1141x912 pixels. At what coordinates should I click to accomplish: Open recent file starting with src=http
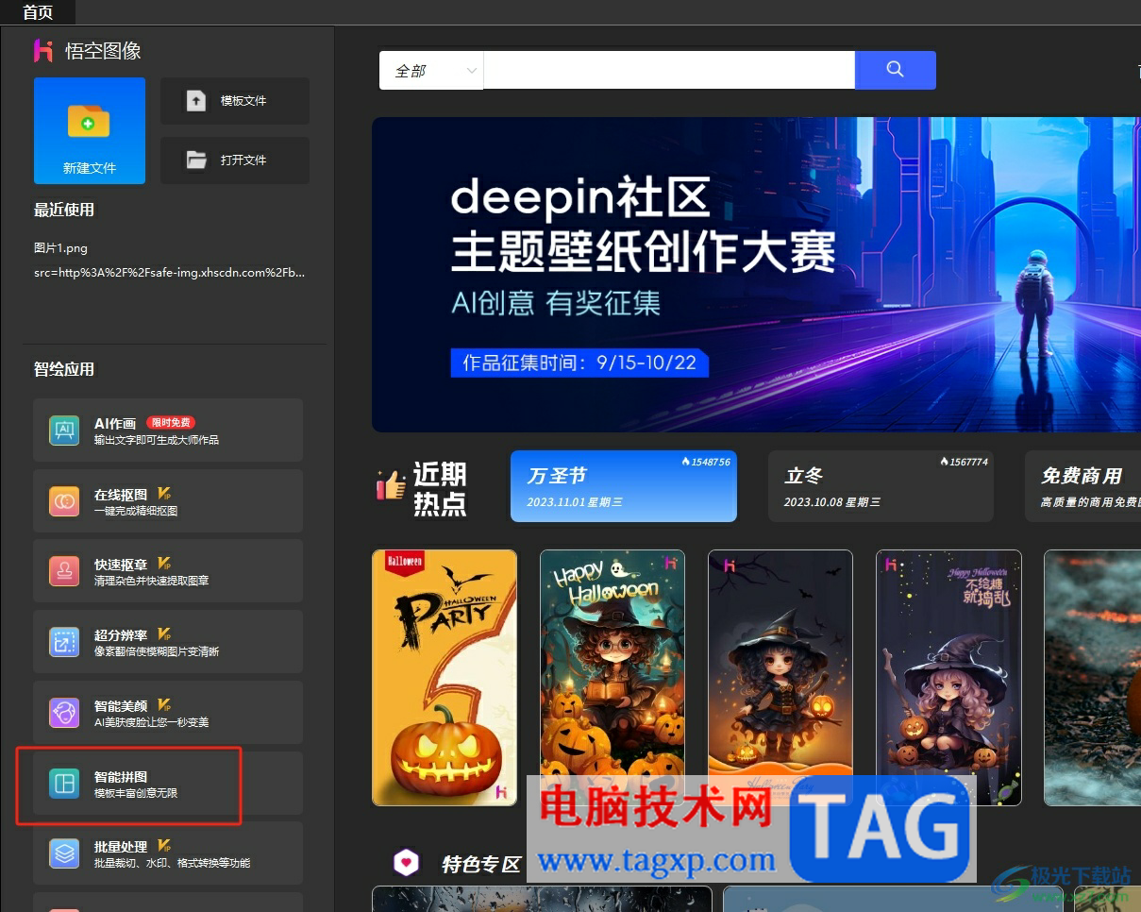(x=169, y=272)
